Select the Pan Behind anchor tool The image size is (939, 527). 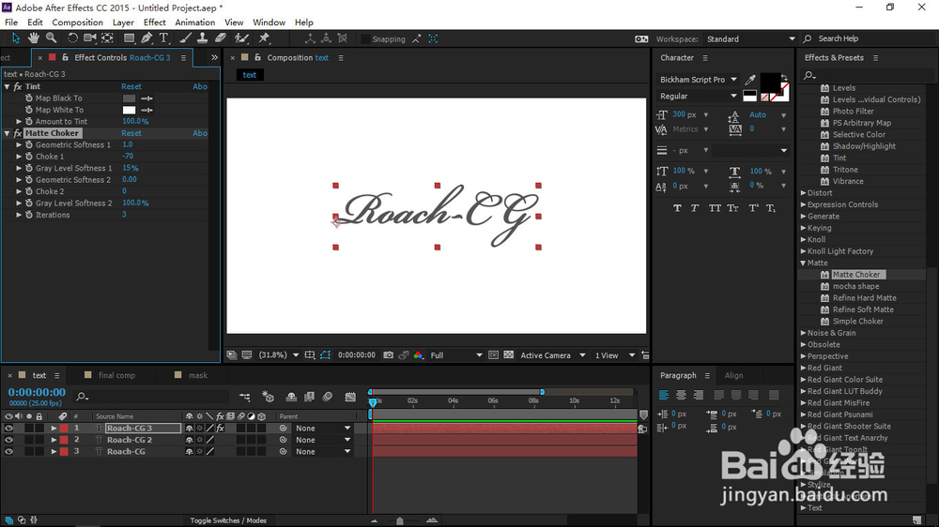pyautogui.click(x=108, y=38)
